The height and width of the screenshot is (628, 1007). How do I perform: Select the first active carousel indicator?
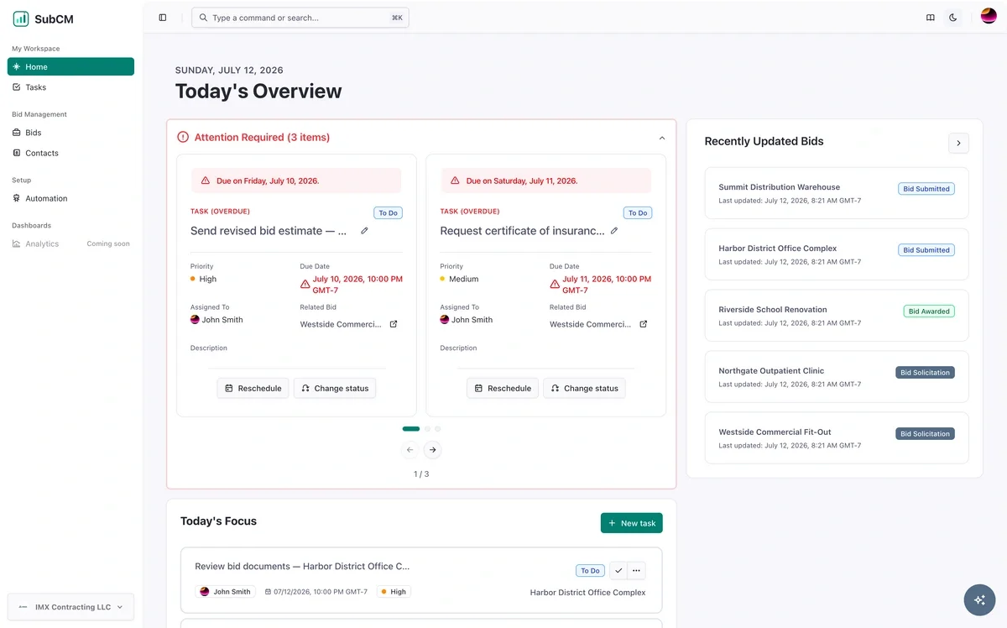[411, 429]
